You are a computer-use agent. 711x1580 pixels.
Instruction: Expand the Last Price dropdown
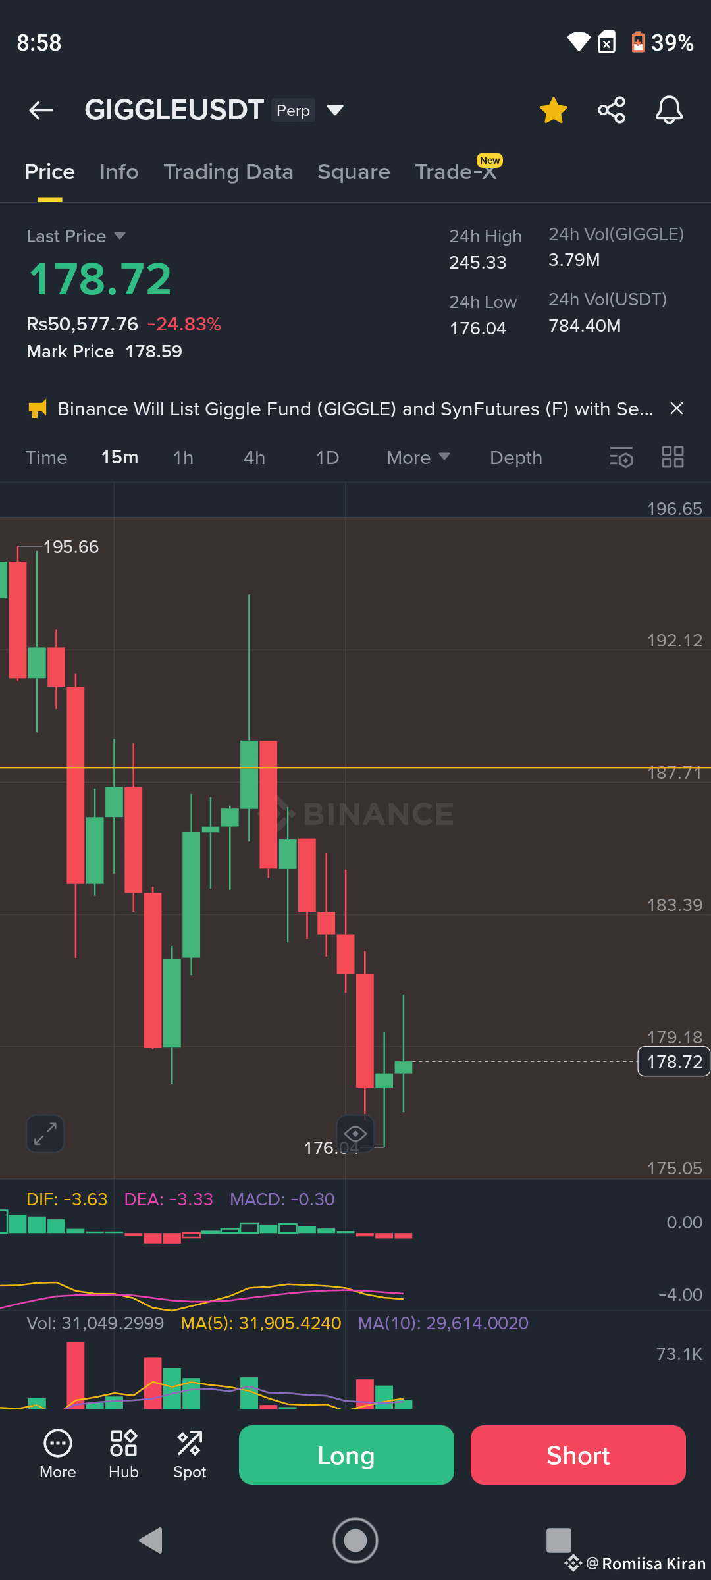(x=76, y=236)
